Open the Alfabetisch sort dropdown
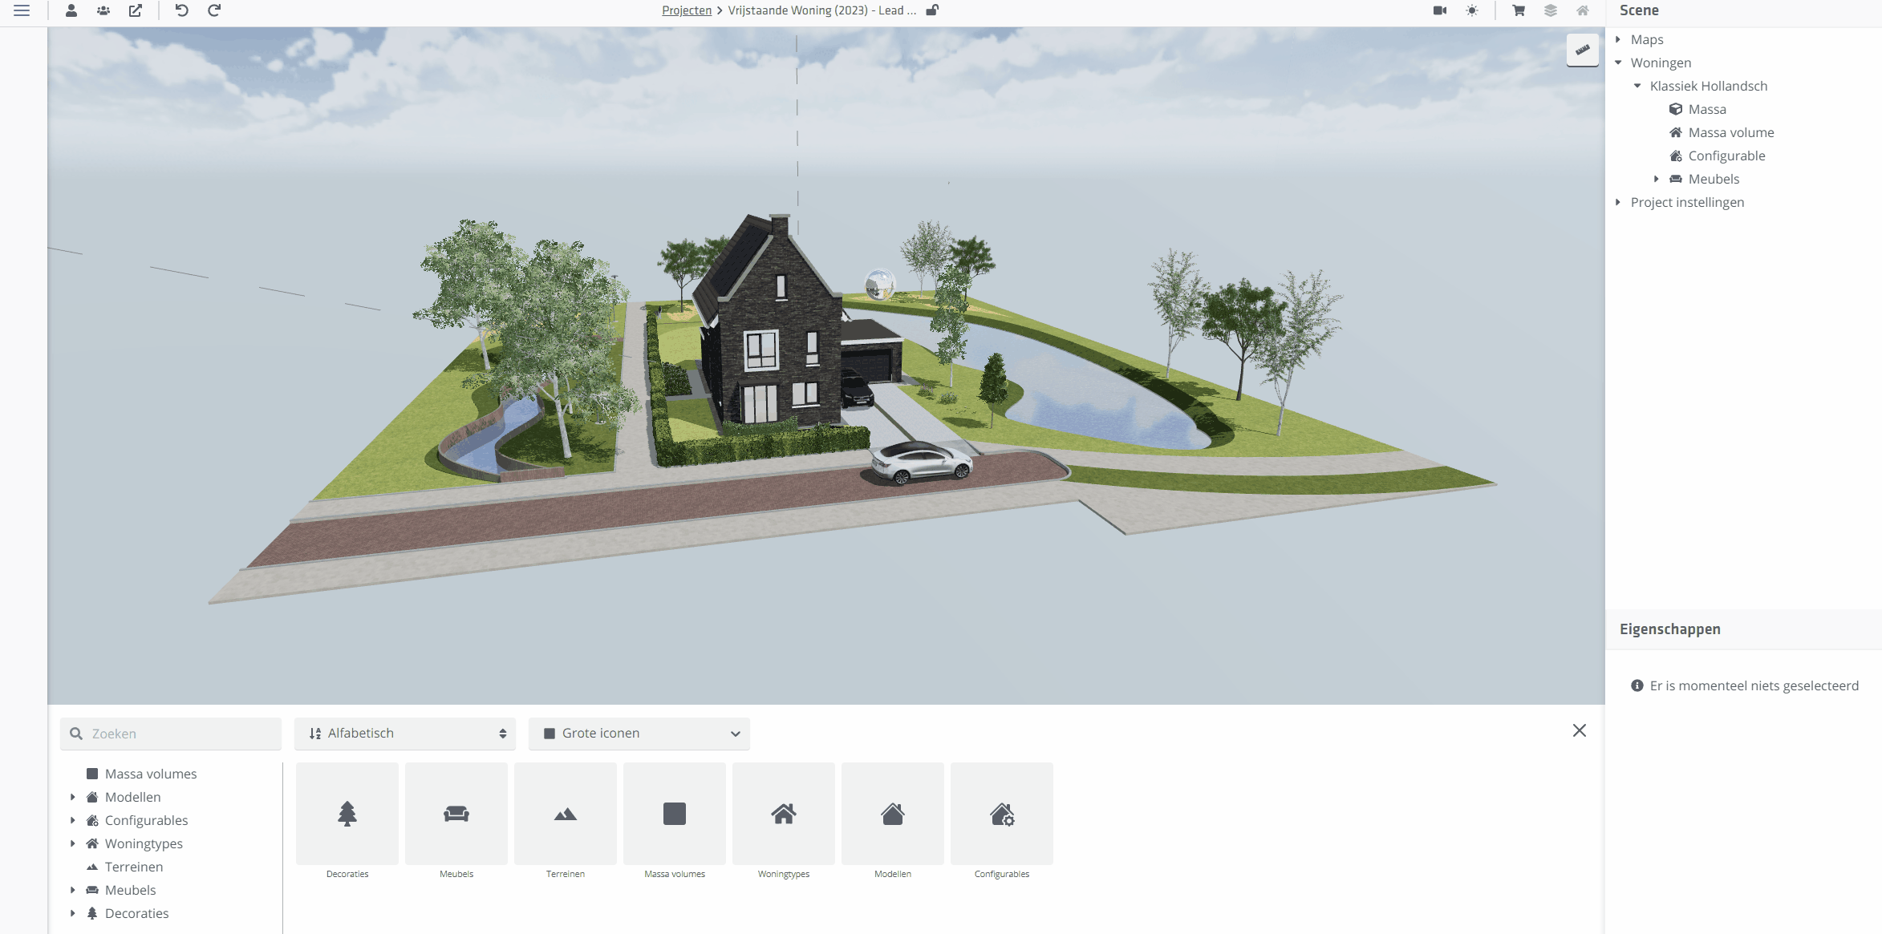Viewport: 1882px width, 934px height. pyautogui.click(x=405, y=734)
